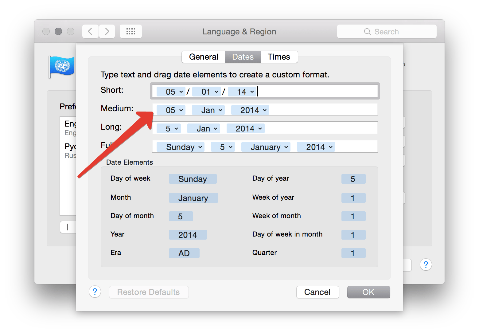Switch to the General tab
The height and width of the screenshot is (333, 479).
[203, 57]
